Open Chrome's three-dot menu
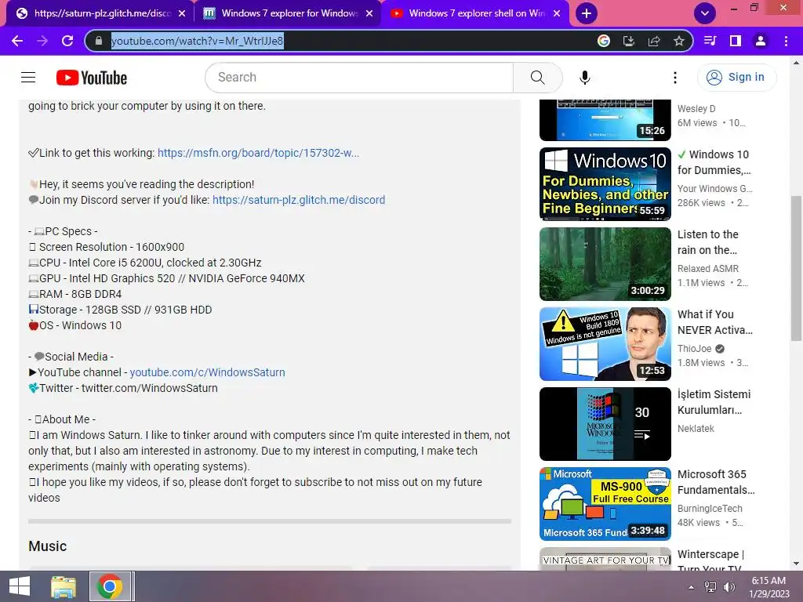 786,41
